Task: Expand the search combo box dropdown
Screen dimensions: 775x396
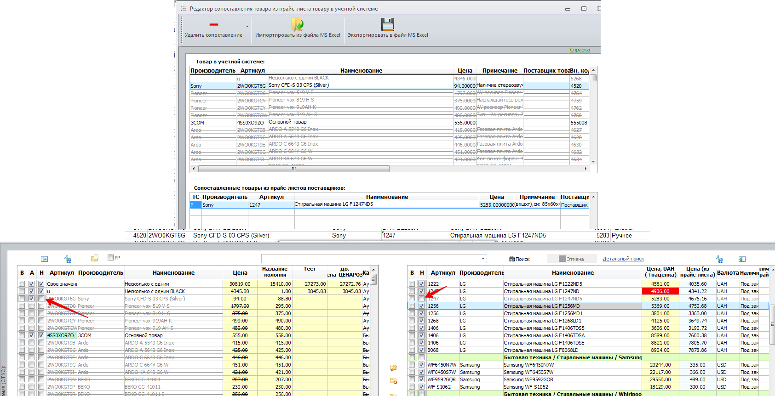Action: pos(483,259)
